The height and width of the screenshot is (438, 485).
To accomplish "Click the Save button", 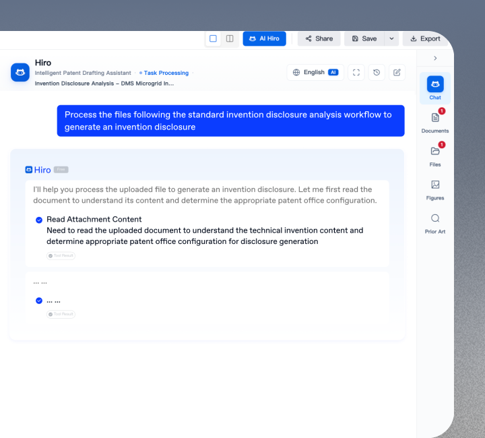I will pyautogui.click(x=364, y=39).
